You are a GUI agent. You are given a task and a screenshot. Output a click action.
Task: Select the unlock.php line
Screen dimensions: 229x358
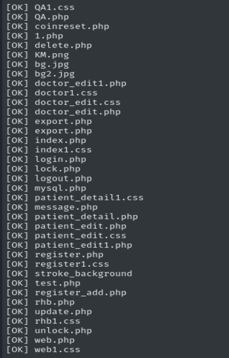point(63,331)
